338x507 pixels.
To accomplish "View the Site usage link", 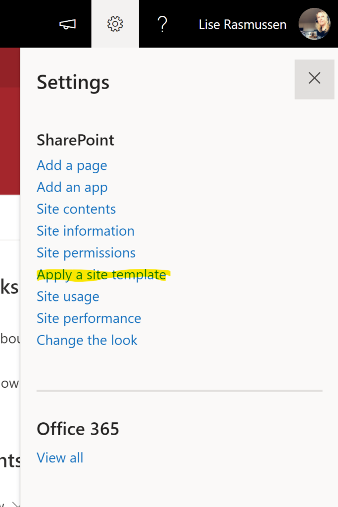I will click(x=68, y=297).
